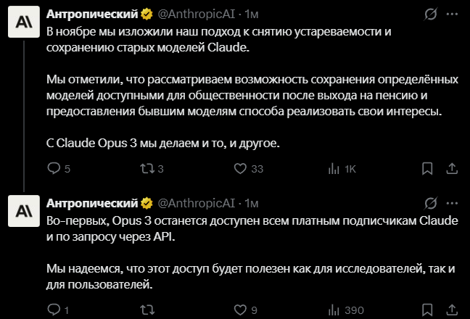Repost the second tweet
Image resolution: width=470 pixels, height=319 pixels.
[x=146, y=310]
